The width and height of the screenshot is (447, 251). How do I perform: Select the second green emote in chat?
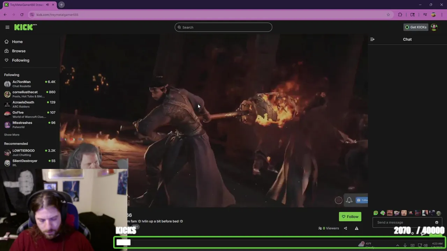tap(383, 213)
